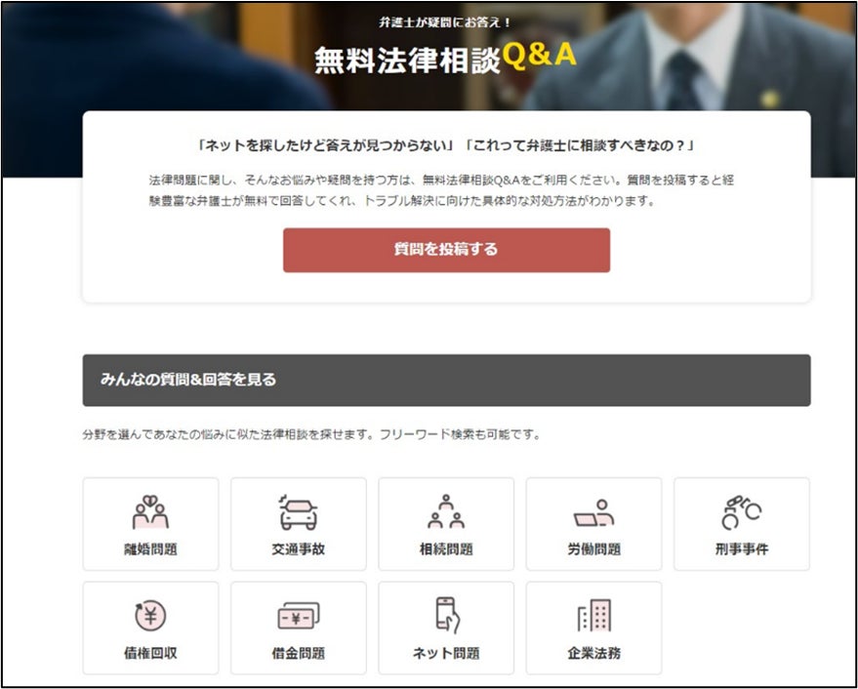858x689 pixels.
Task: Click the 無料法律相談Q&A page title
Action: 445,59
